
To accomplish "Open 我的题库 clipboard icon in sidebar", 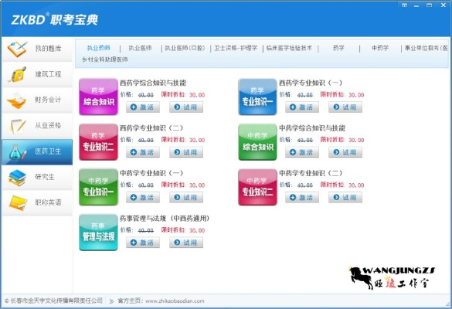I will (17, 49).
